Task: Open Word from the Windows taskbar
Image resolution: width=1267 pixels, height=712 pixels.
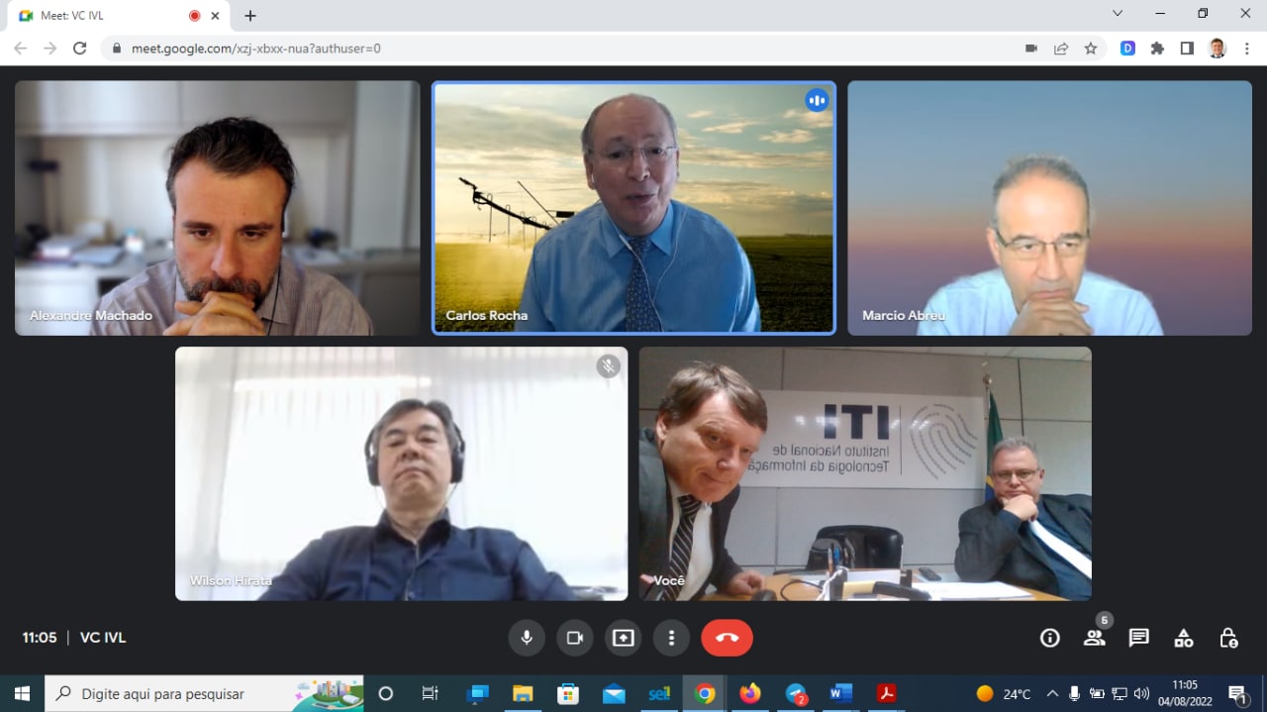Action: point(840,693)
